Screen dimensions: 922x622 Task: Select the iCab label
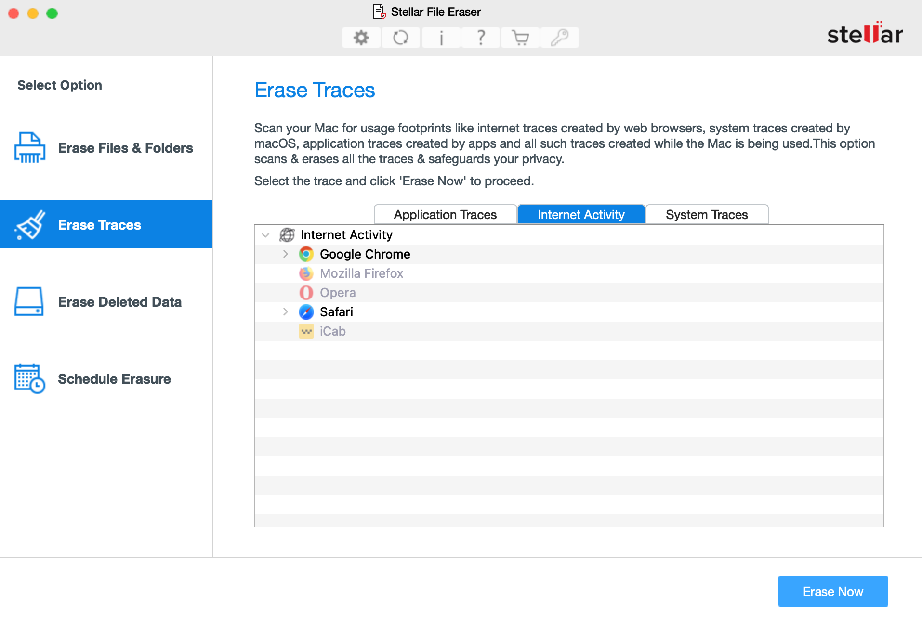pos(333,331)
